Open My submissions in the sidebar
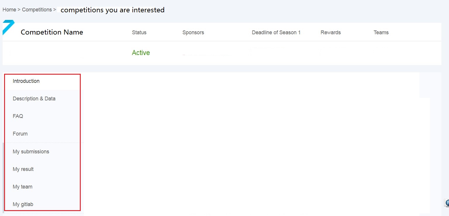Viewport: 449px width, 216px height. pos(31,152)
